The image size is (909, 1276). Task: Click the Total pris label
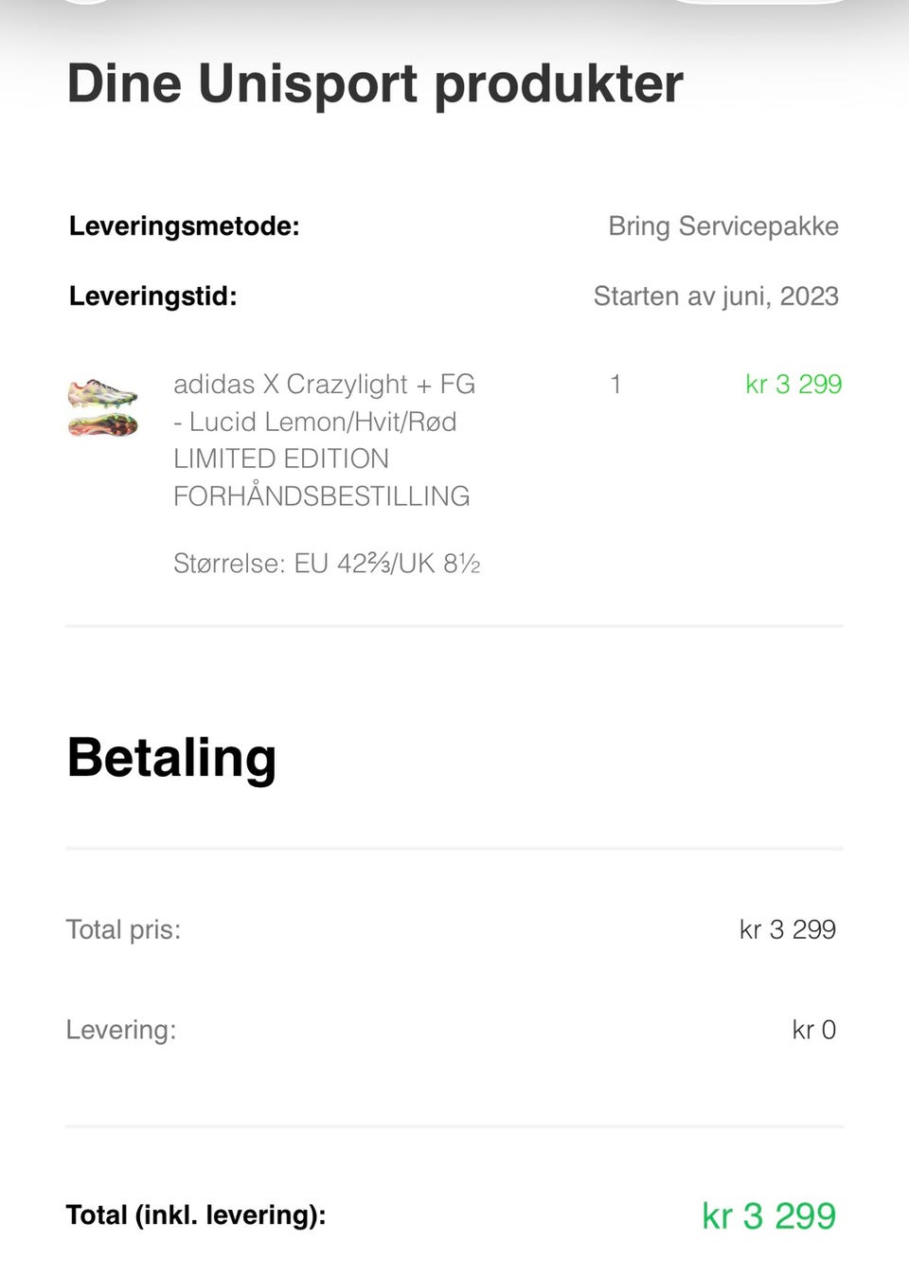pos(123,929)
